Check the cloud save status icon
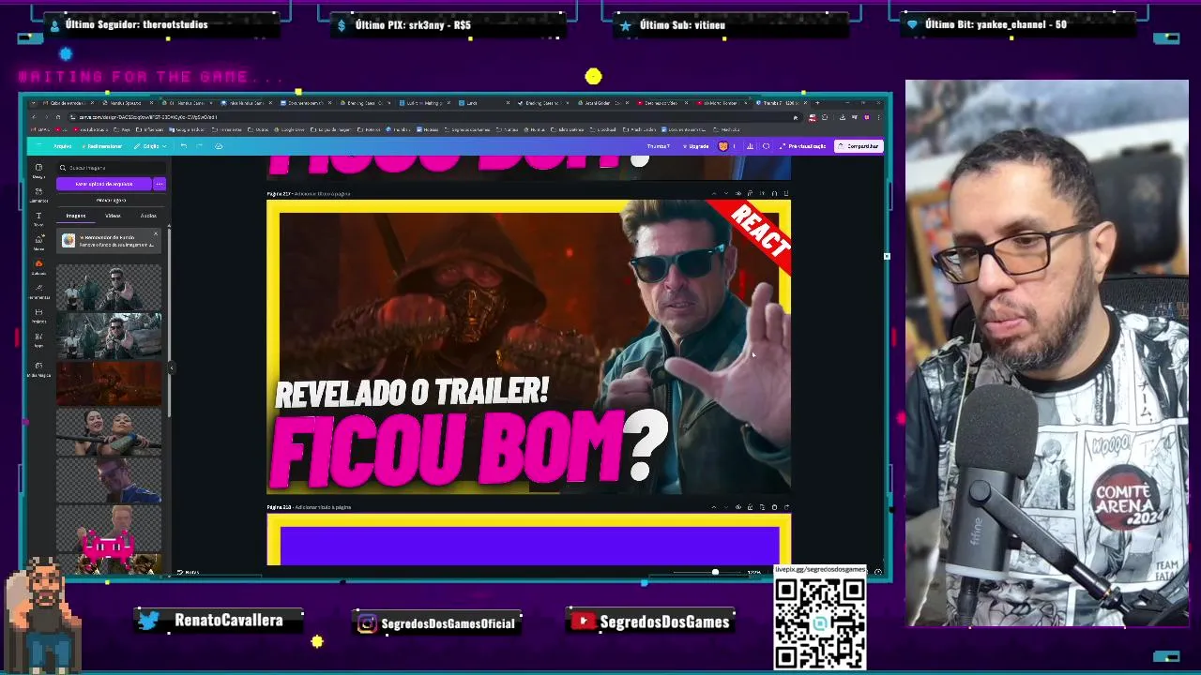Viewport: 1201px width, 675px height. (219, 146)
